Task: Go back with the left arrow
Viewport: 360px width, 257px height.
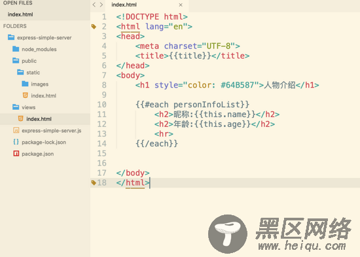Action: [x=94, y=5]
